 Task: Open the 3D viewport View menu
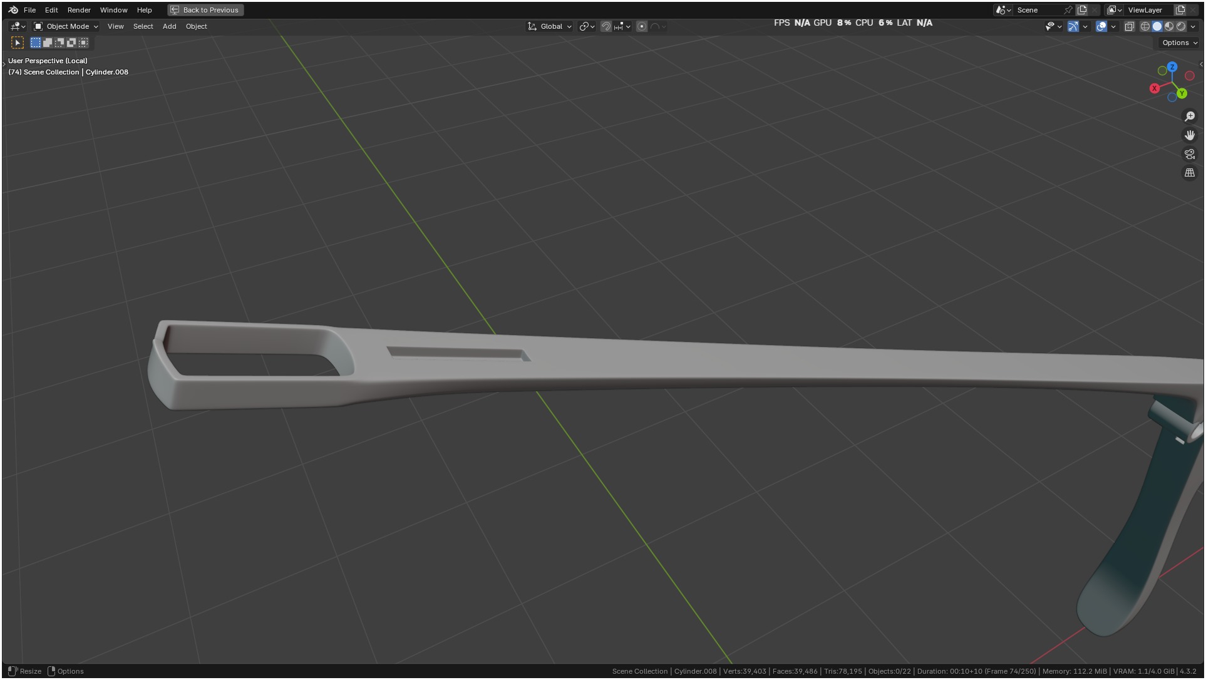pyautogui.click(x=115, y=26)
